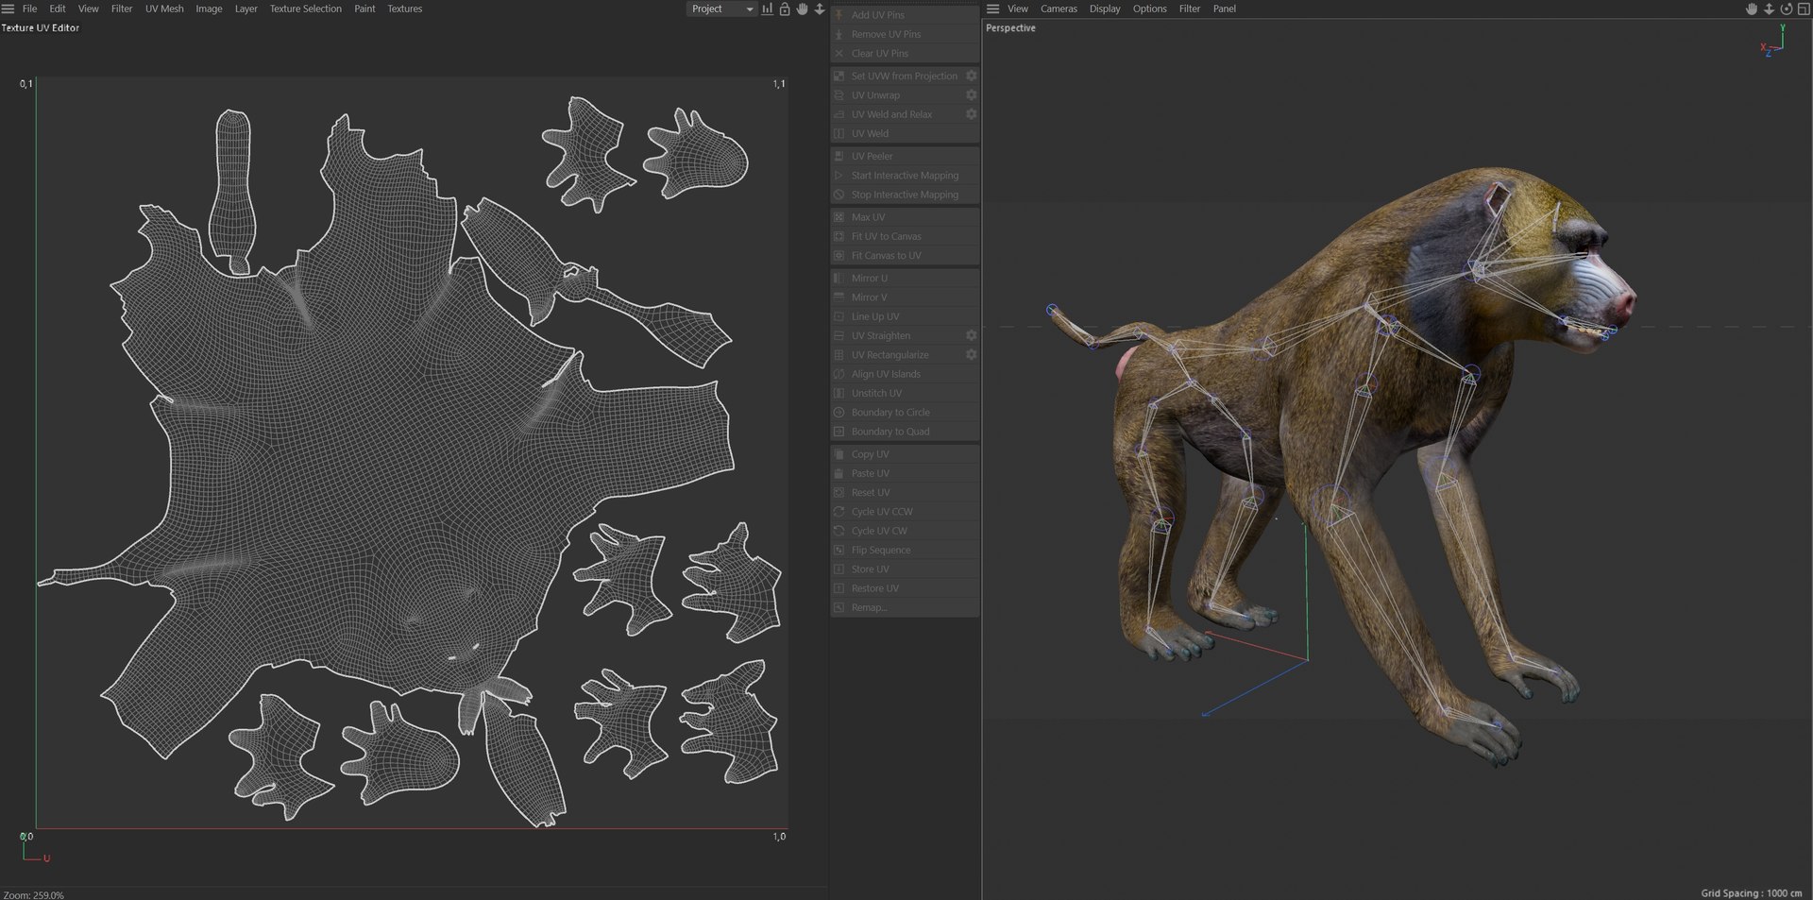Apply Boundary to Circle

point(905,412)
